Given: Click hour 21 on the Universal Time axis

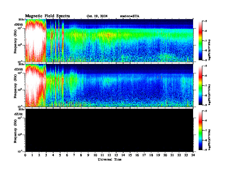Looking at the screenshot, I should pos(172,155).
